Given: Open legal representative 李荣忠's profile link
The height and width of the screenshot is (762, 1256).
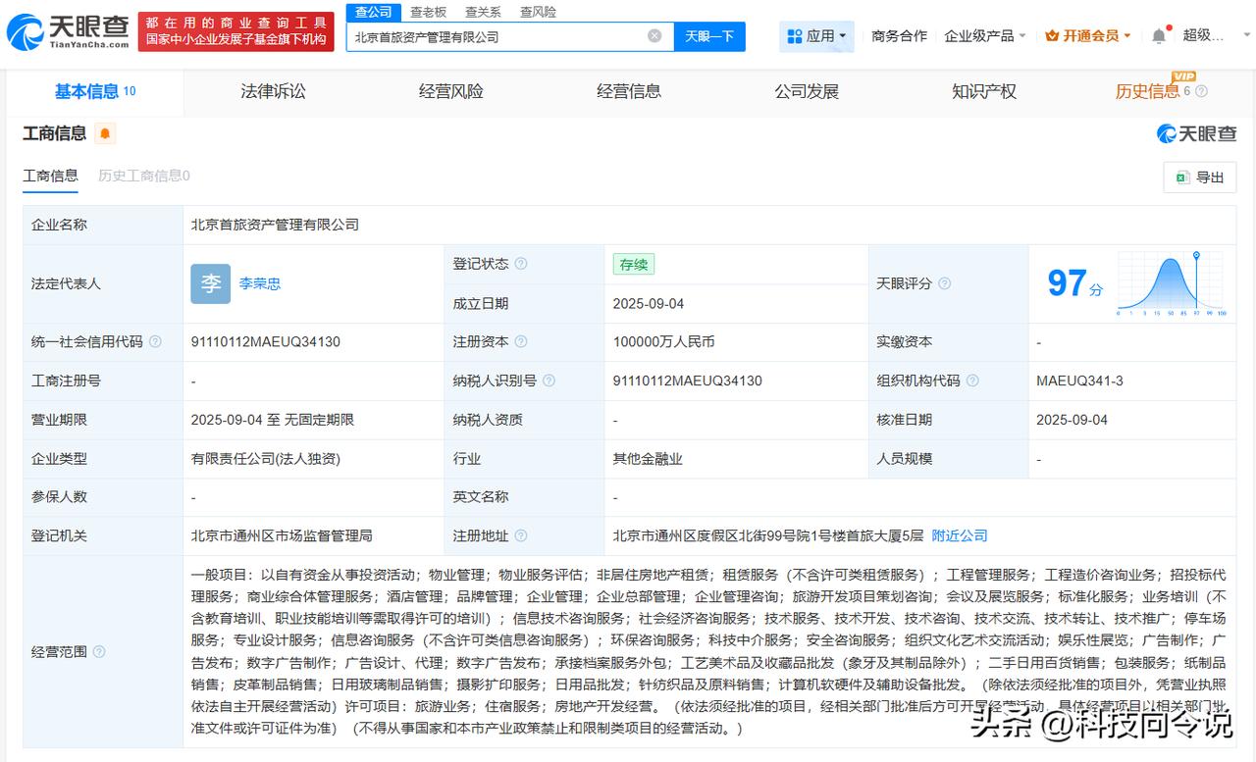Looking at the screenshot, I should pyautogui.click(x=260, y=283).
